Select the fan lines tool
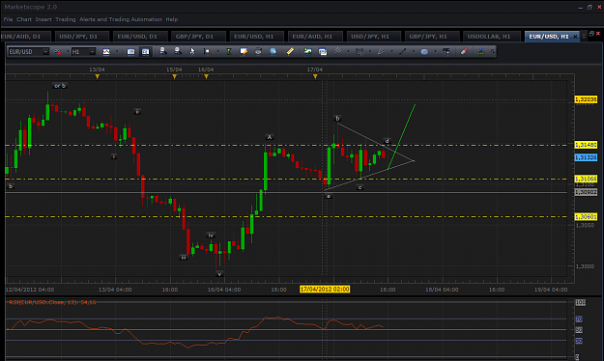The width and height of the screenshot is (604, 361). (381, 51)
